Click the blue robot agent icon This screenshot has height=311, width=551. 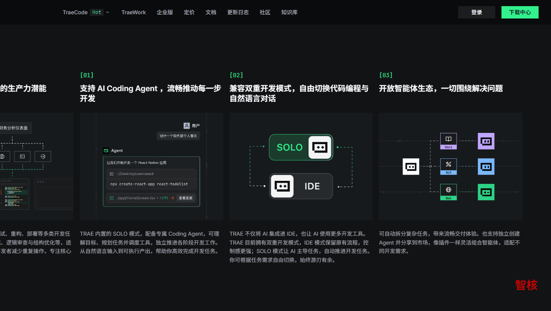point(486,166)
